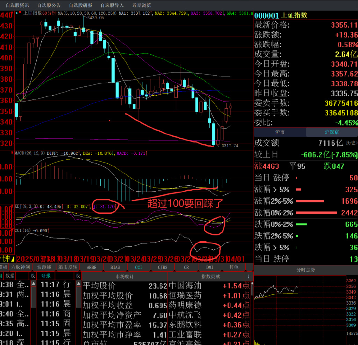The width and height of the screenshot is (358, 345).
Task: Select the 沪深京 market tab
Action: coord(331,132)
